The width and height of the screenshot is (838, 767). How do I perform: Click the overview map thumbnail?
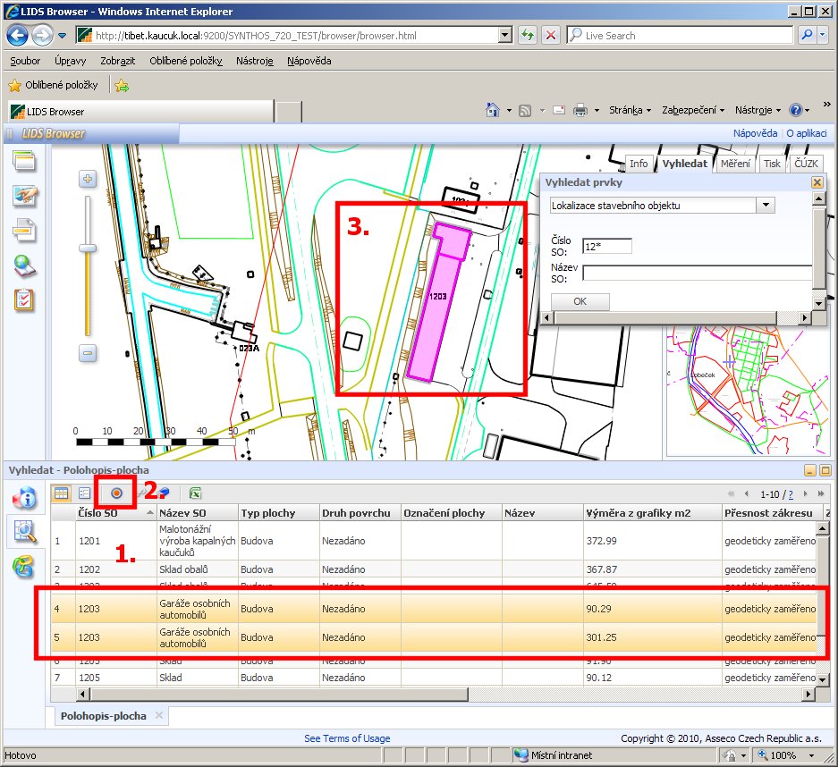point(747,391)
